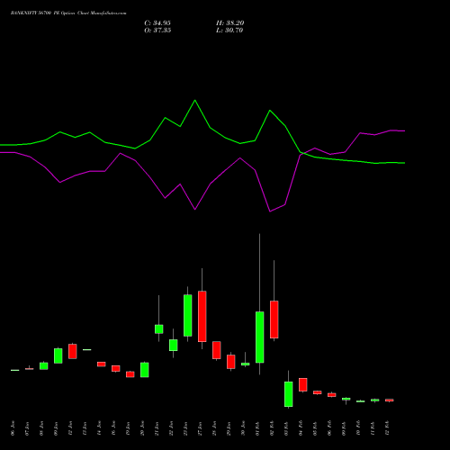The height and width of the screenshot is (450, 450).
Task: Select the red candle for 02 Feb
Action: tap(274, 319)
